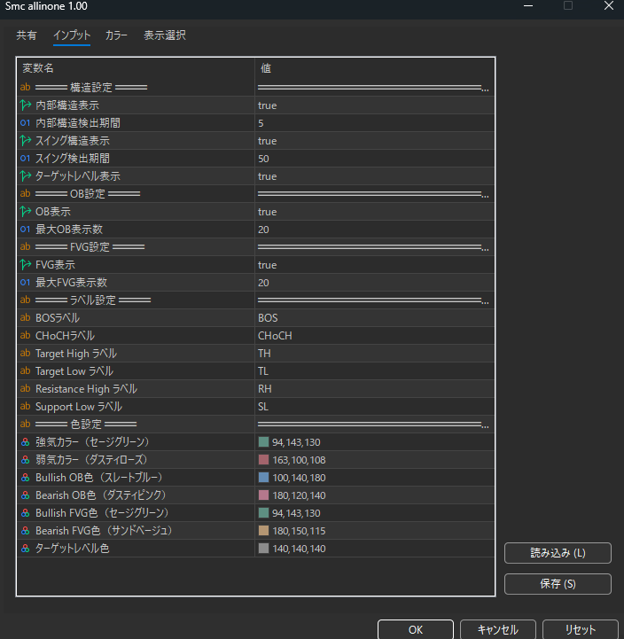Edit the Support Low ラベル value SL

(263, 407)
